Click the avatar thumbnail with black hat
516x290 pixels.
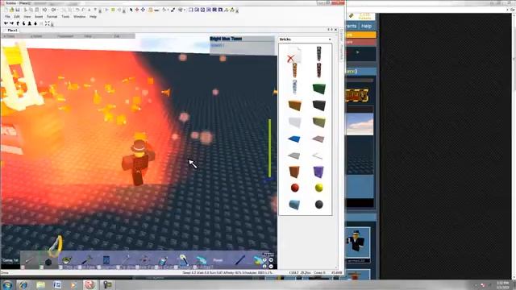pos(358,243)
